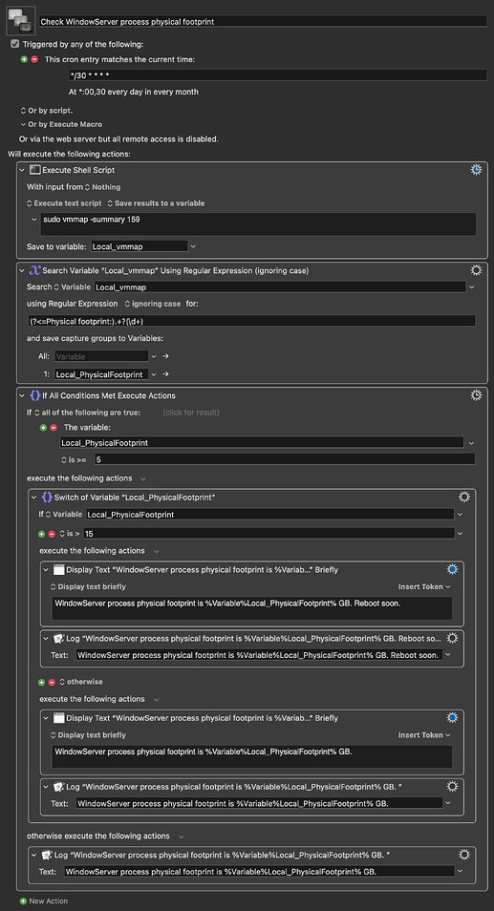Open gear of first Display Text action
494x911 pixels.
[452, 569]
